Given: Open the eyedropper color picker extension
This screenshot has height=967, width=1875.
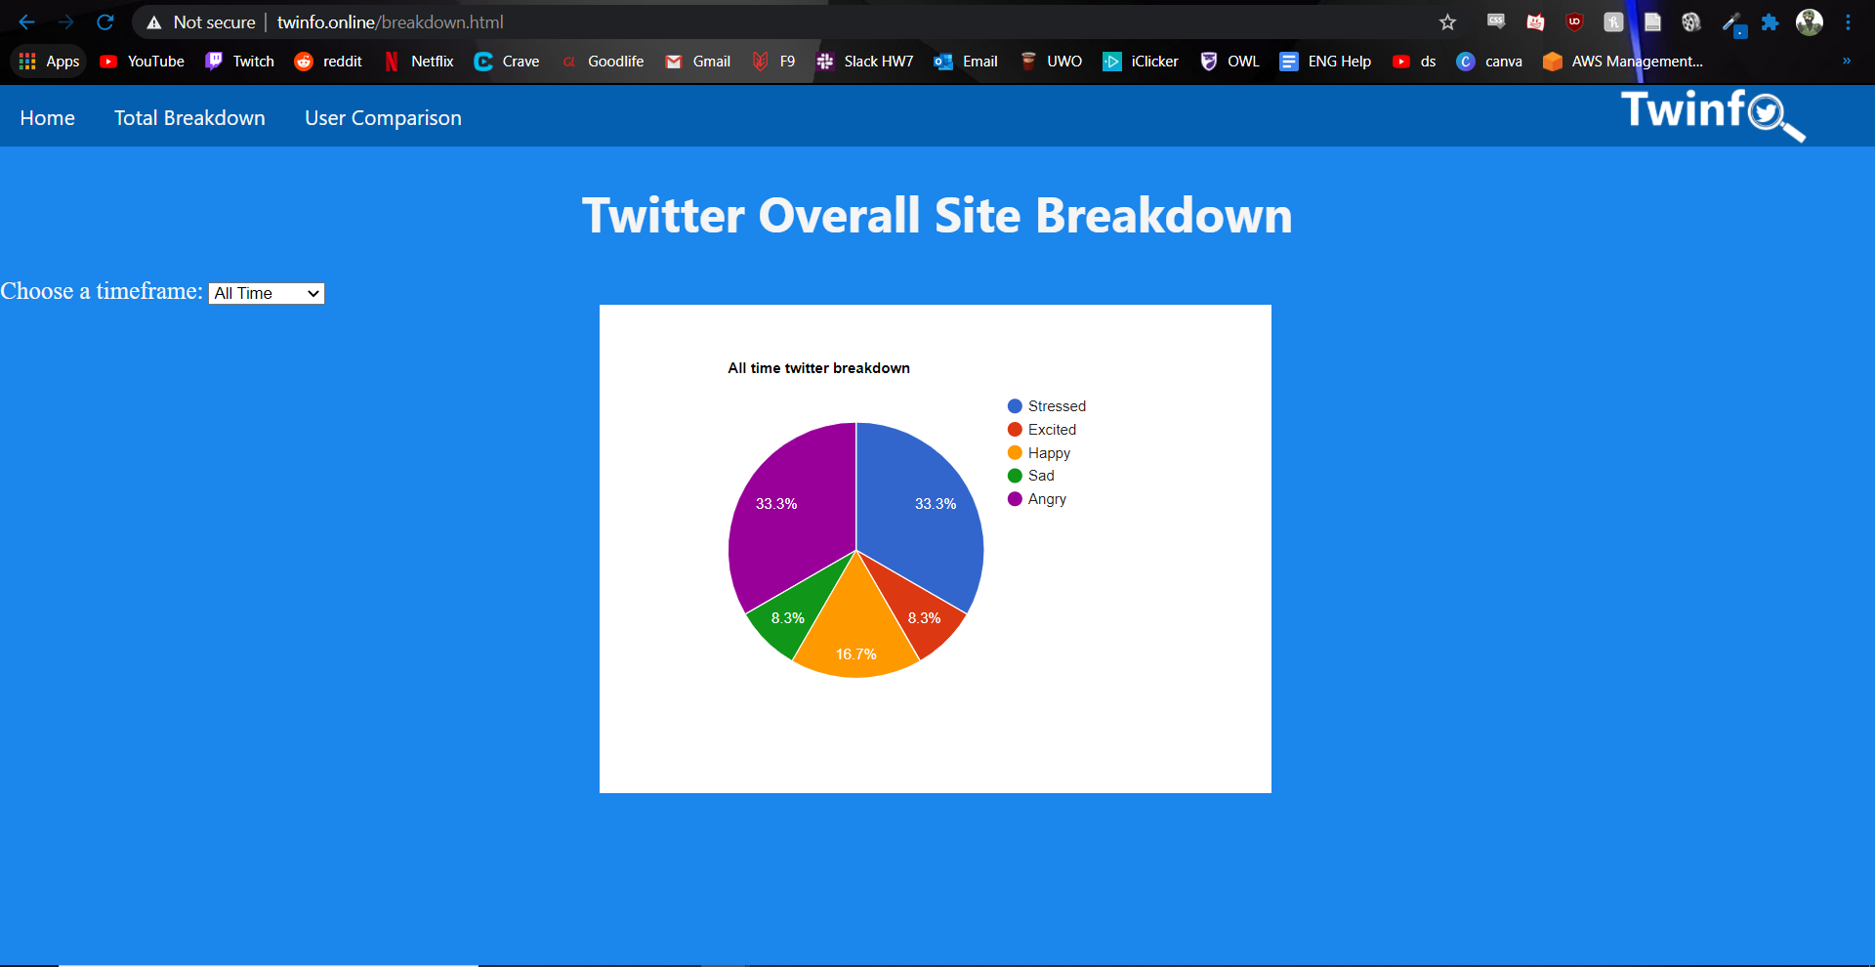Looking at the screenshot, I should point(1732,23).
